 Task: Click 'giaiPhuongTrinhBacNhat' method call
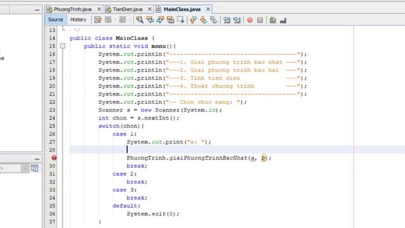coord(208,158)
